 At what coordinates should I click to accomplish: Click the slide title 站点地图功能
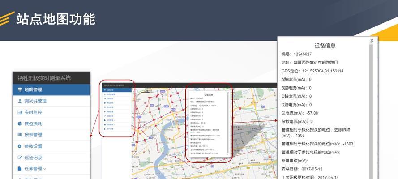(56, 19)
